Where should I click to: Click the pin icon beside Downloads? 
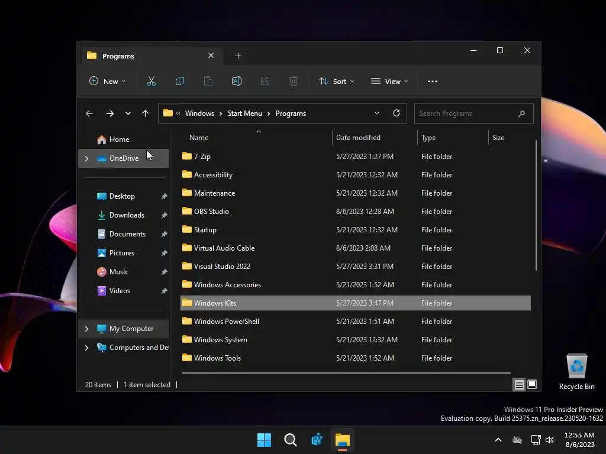coord(165,215)
